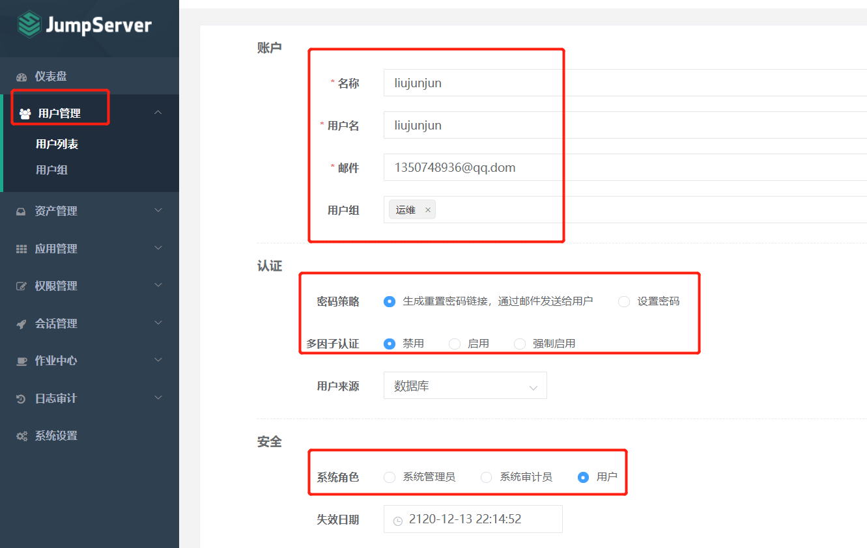Select the 系统管理员 system role
The image size is (867, 548).
pos(390,477)
